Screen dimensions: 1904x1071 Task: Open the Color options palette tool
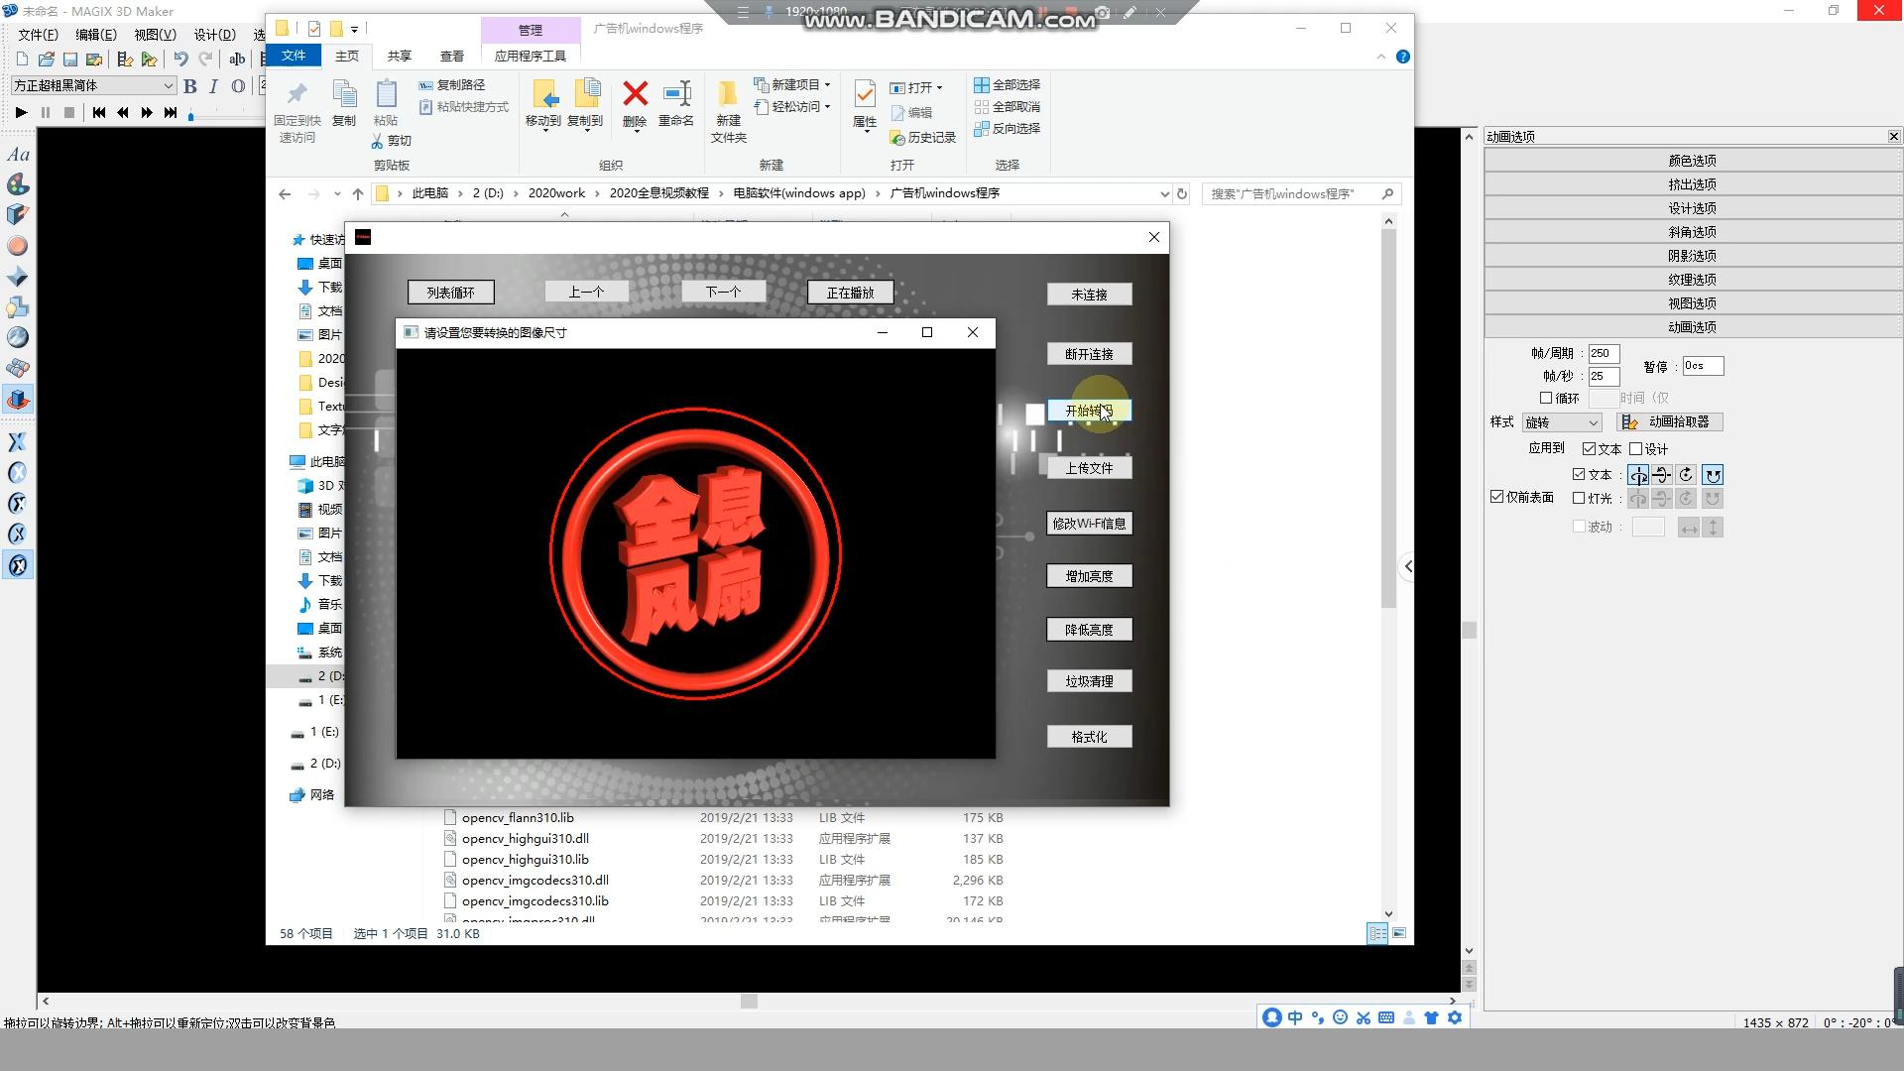pyautogui.click(x=18, y=185)
